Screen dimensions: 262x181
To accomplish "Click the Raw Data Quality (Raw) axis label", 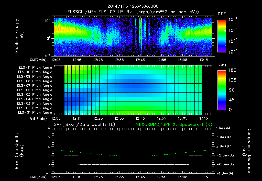I will tap(19, 151).
